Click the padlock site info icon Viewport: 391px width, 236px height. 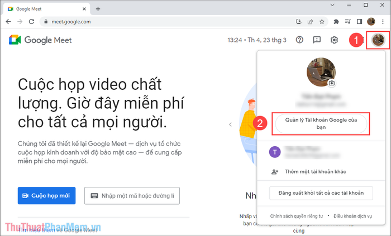(x=46, y=22)
